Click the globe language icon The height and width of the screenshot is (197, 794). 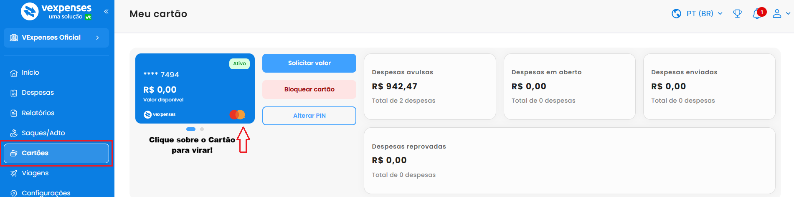676,14
